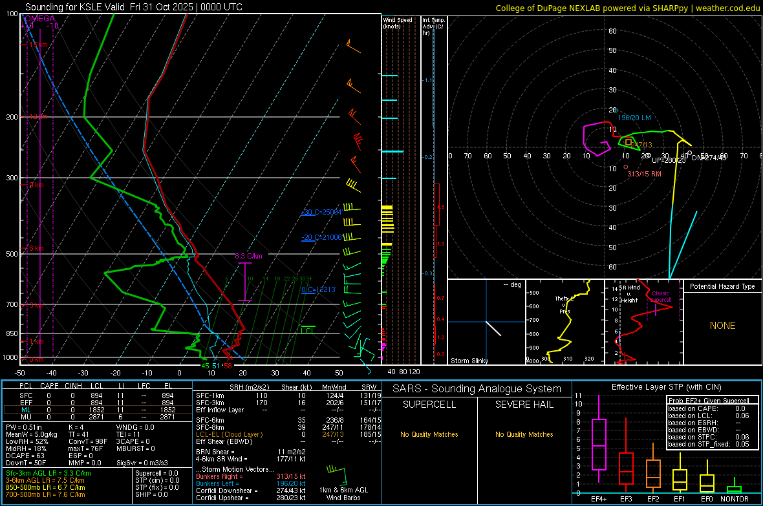Click the NONE hazard type value

click(722, 326)
